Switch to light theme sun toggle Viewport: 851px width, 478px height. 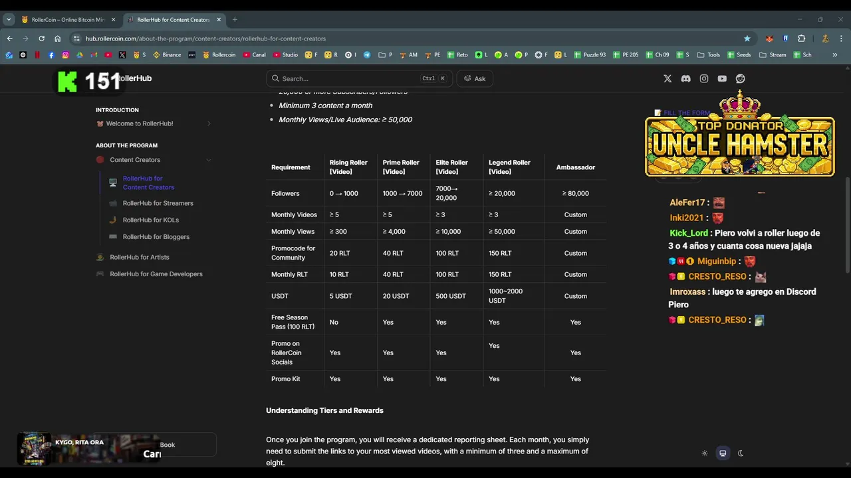coord(705,453)
